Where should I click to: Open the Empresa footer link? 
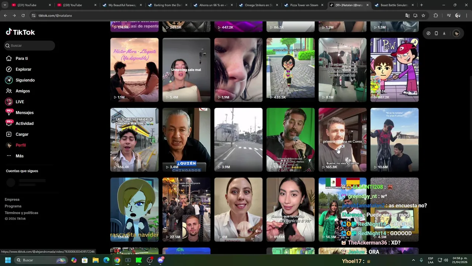pos(12,199)
